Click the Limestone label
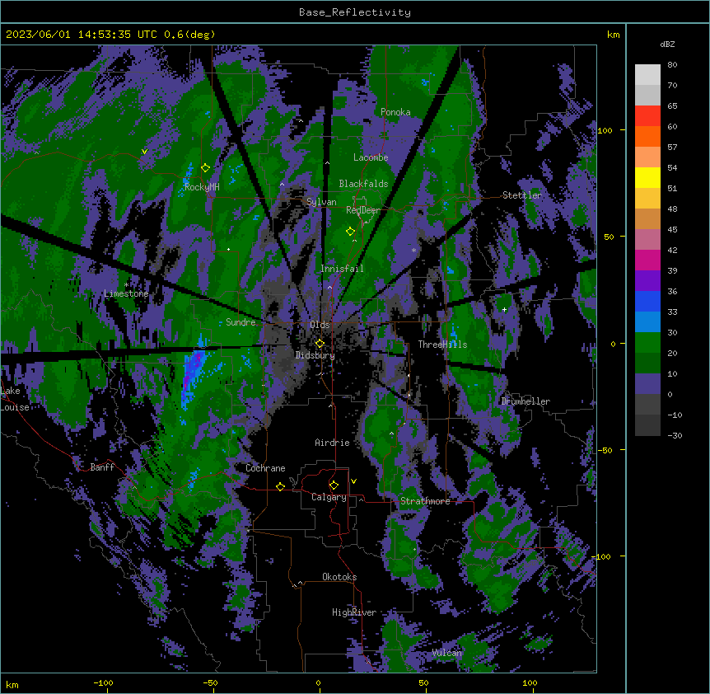The height and width of the screenshot is (694, 710). (x=126, y=293)
